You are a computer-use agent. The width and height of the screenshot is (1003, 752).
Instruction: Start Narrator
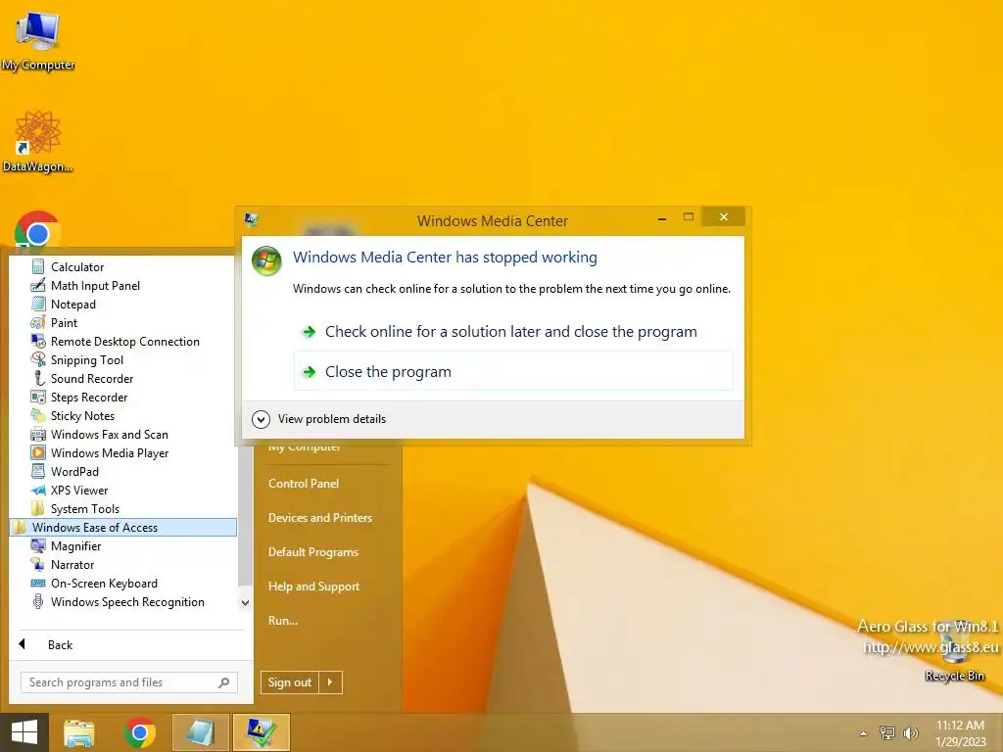click(x=63, y=564)
